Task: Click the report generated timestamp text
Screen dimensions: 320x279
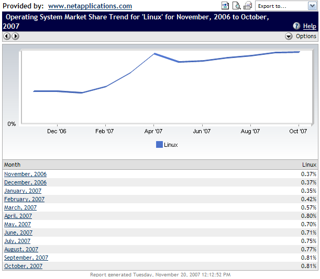Action: click(x=160, y=275)
